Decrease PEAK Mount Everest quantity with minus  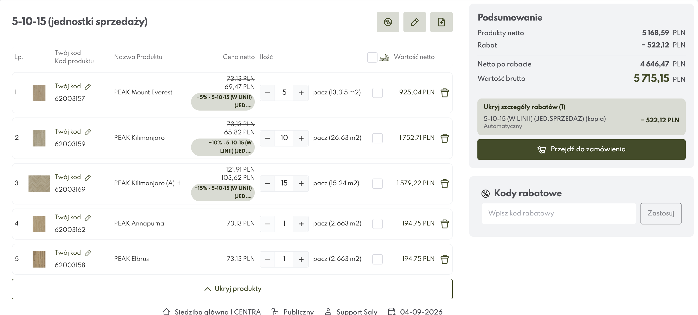(267, 93)
